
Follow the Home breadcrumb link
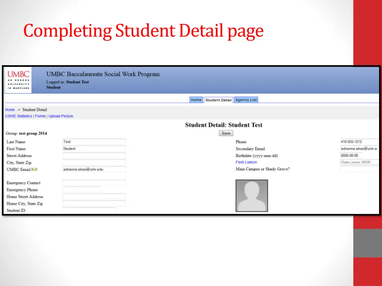10,110
